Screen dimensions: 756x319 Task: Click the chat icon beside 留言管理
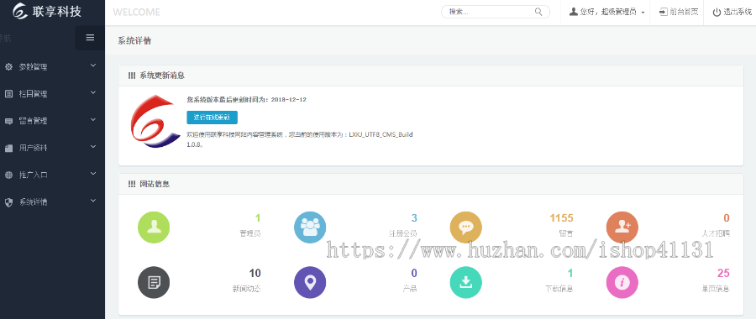(8, 121)
